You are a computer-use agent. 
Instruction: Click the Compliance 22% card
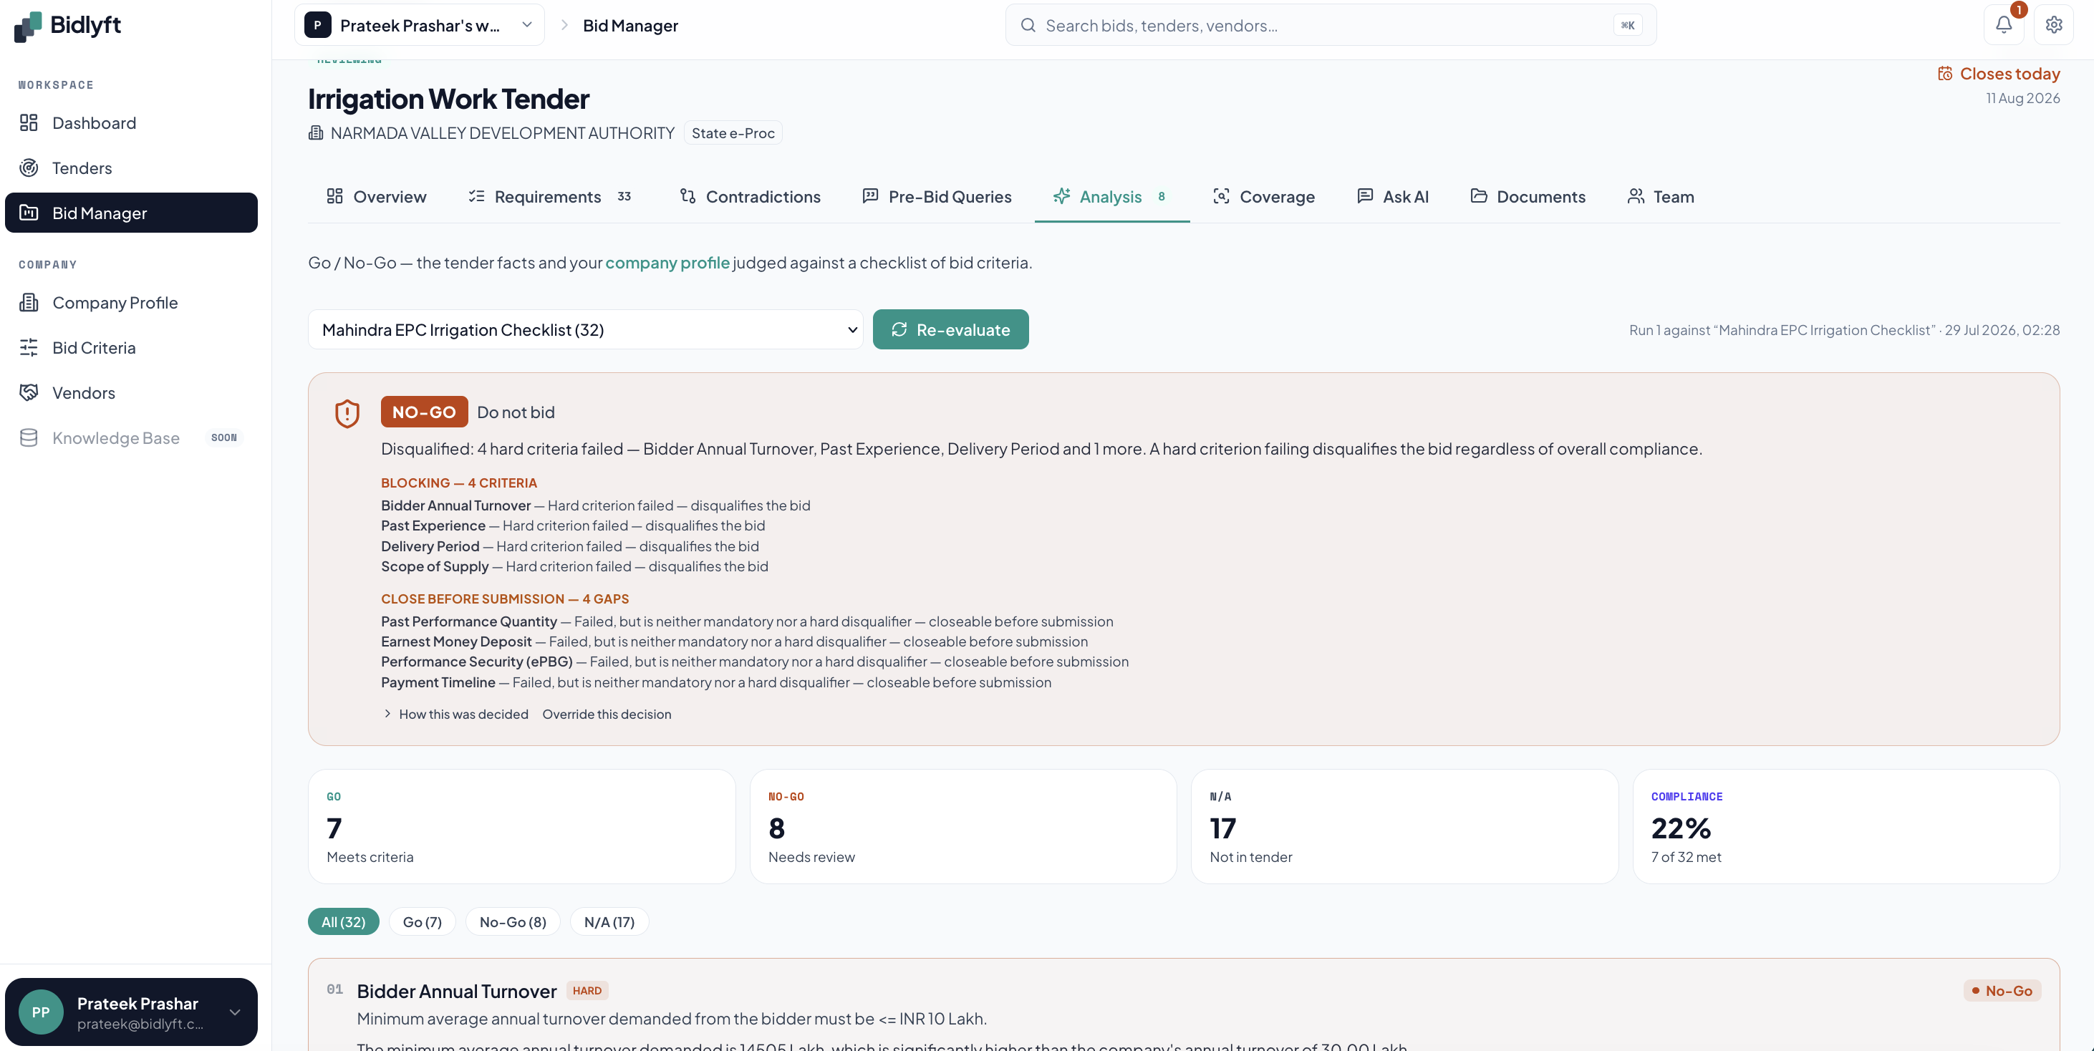click(1846, 827)
